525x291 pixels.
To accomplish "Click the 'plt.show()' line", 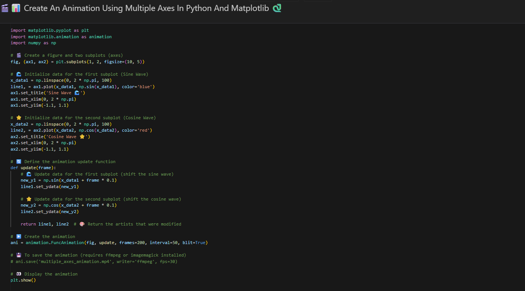I will coord(23,280).
